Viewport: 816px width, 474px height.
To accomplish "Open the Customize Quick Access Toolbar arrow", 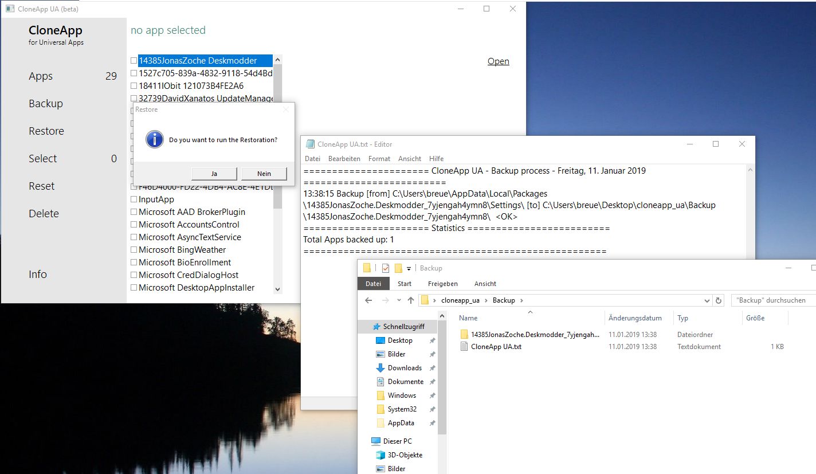I will tap(409, 268).
